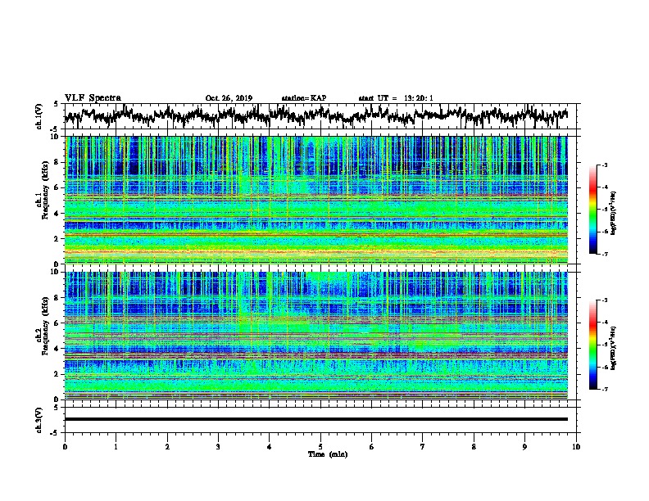Click the date 'Oct. 26, 2019'
The width and height of the screenshot is (649, 501).
pyautogui.click(x=229, y=98)
